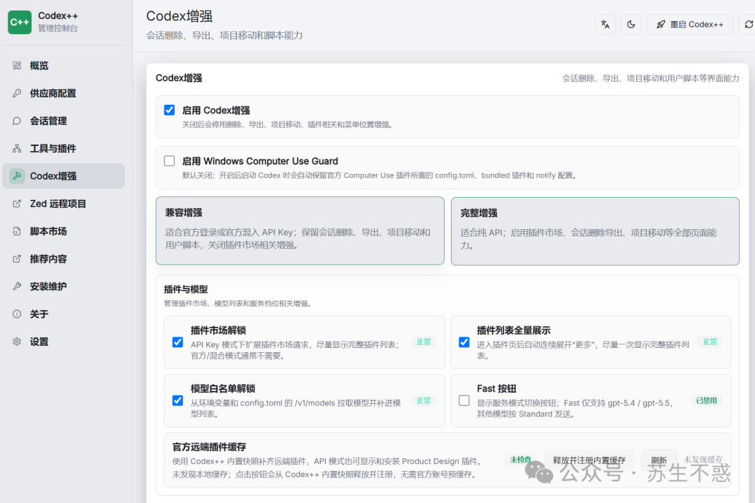Select the 兼容增强 preset card

300,231
